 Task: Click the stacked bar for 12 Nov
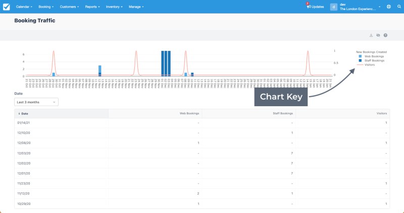tap(99, 71)
